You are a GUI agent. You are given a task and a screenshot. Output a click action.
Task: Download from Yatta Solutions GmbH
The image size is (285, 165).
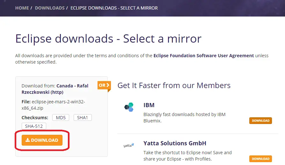[260, 159]
